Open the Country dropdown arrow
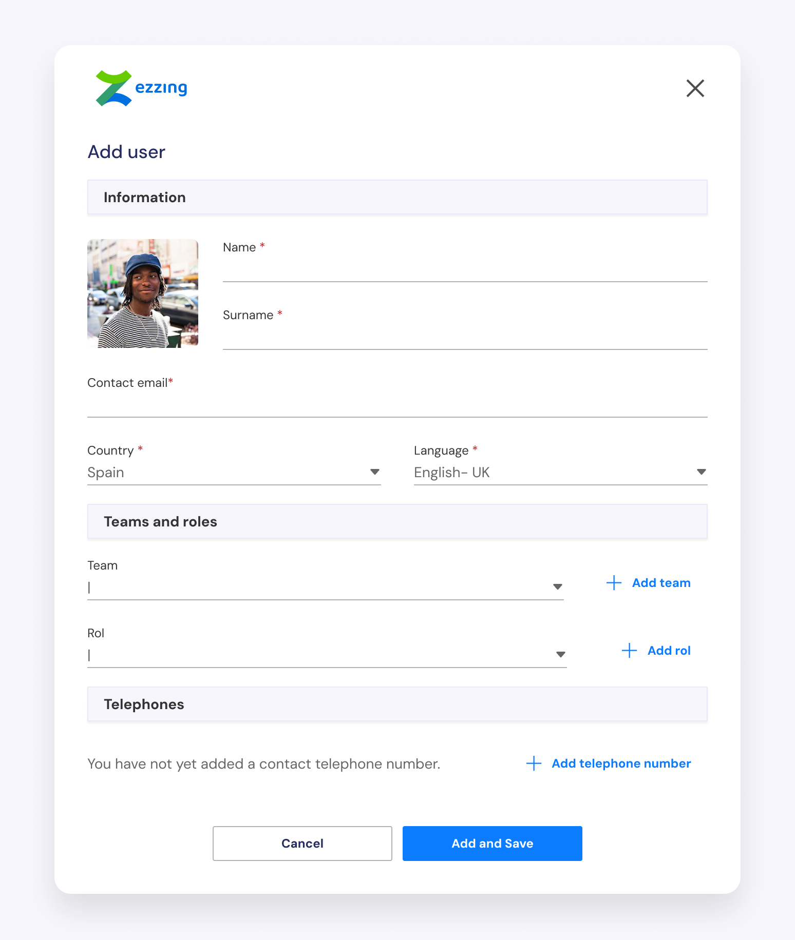 [x=375, y=472]
